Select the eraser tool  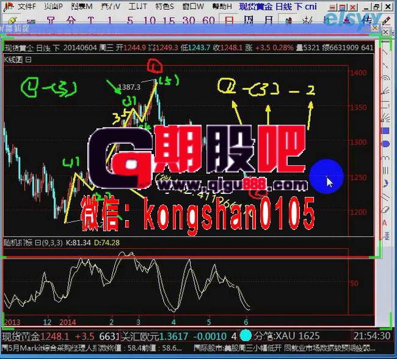[x=385, y=210]
